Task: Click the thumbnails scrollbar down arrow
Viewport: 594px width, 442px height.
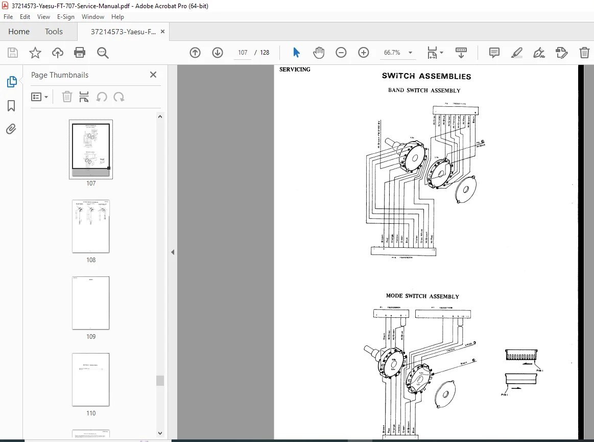Action: [x=160, y=433]
